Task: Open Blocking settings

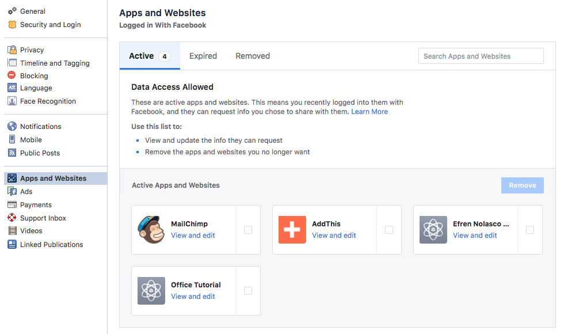Action: pos(34,75)
